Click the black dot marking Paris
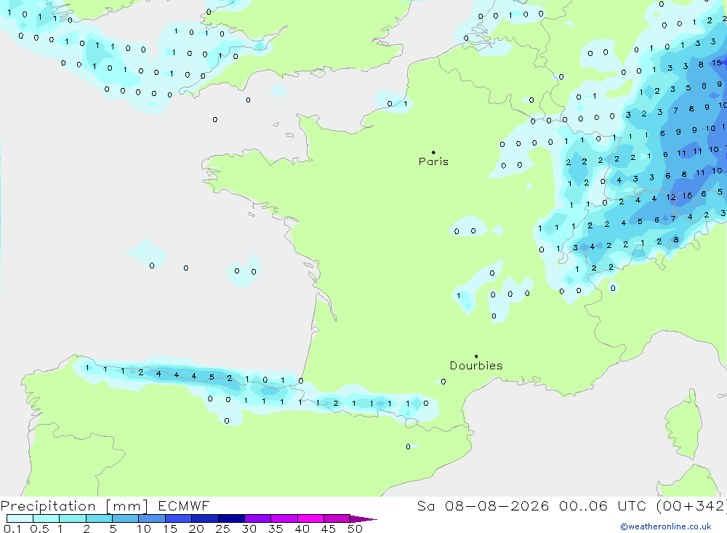The image size is (727, 533). pos(433,152)
